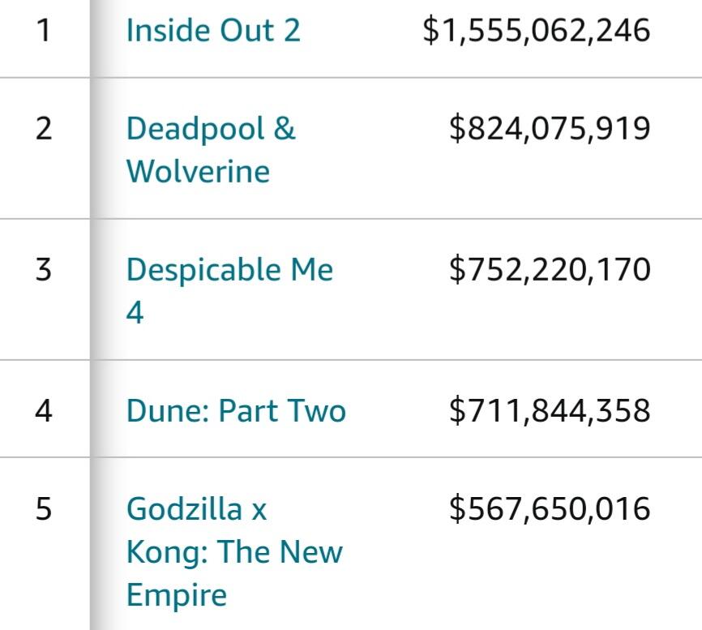The image size is (702, 630).
Task: Select the rank 5 cell
Action: pyautogui.click(x=44, y=509)
